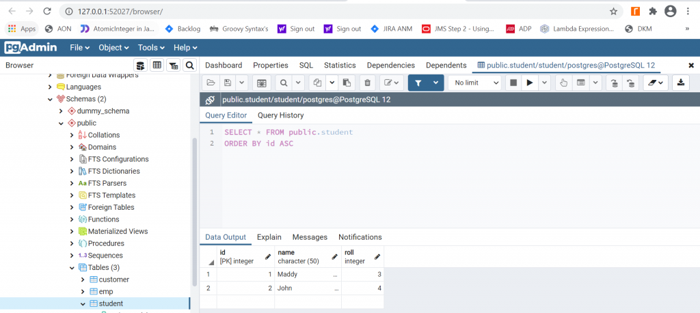Click the Rollback database icon
The width and height of the screenshot is (700, 313).
630,83
